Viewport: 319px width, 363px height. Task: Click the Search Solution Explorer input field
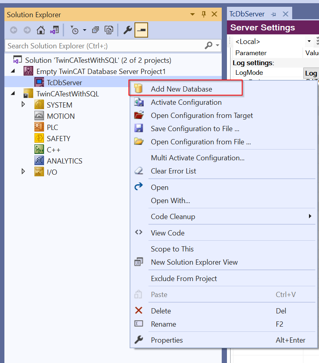click(104, 46)
